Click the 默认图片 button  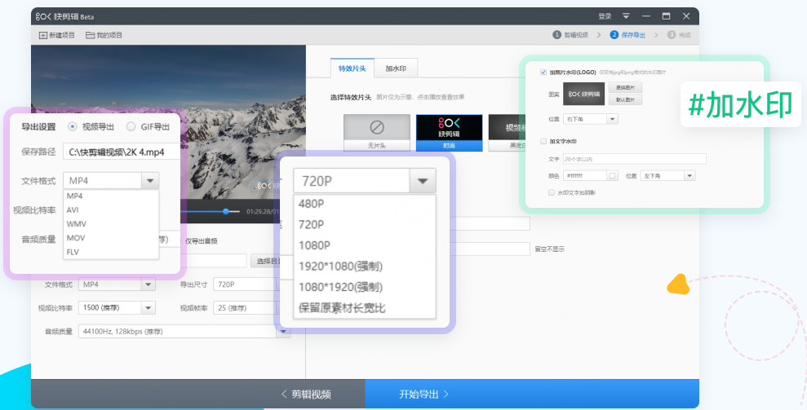click(x=625, y=99)
